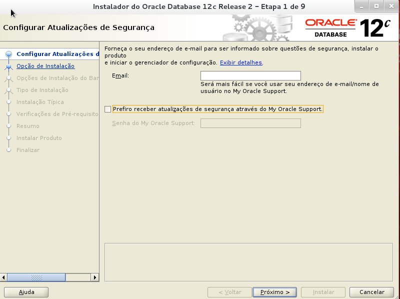This screenshot has height=299, width=400.
Task: Click the Instalar Produto step
Action: point(39,138)
